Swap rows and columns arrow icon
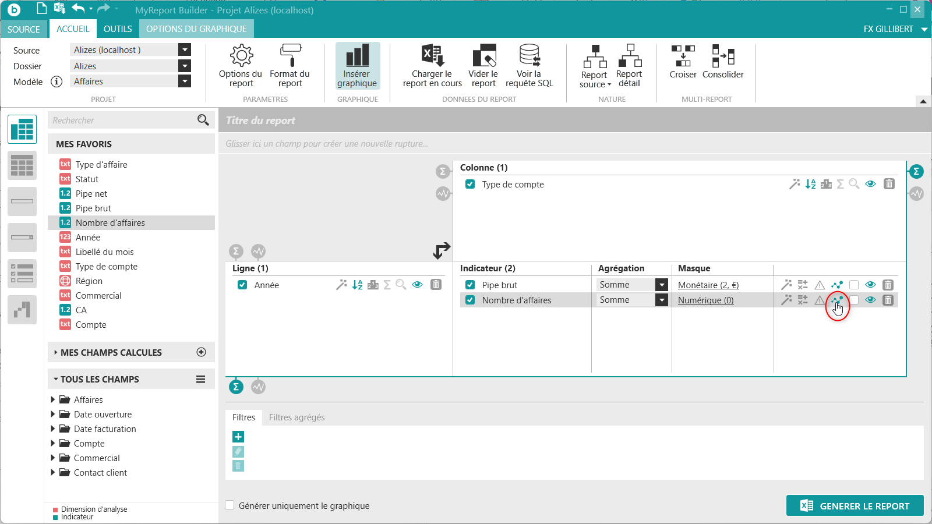The image size is (932, 524). pos(442,250)
